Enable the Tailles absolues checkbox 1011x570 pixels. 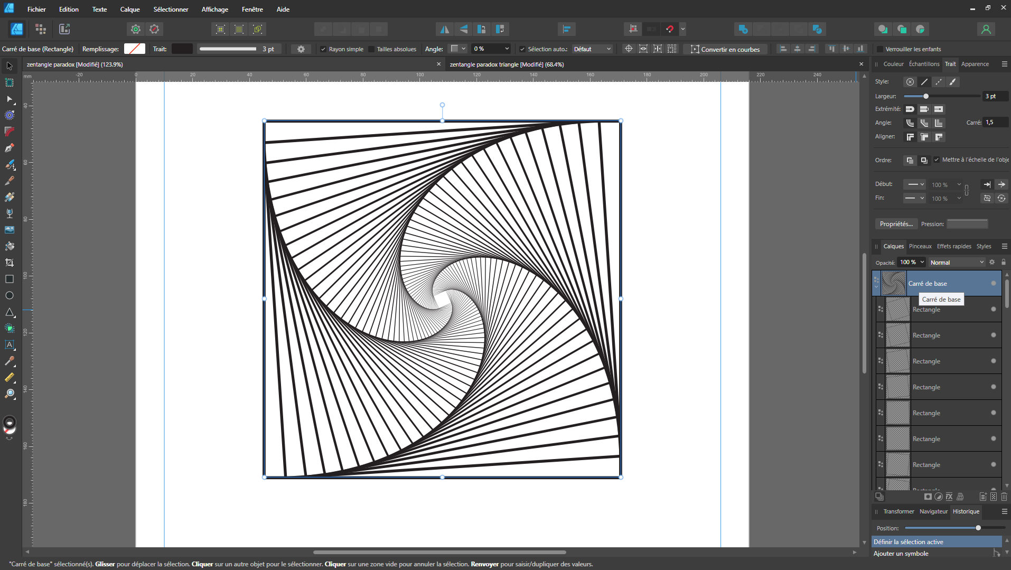coord(371,49)
